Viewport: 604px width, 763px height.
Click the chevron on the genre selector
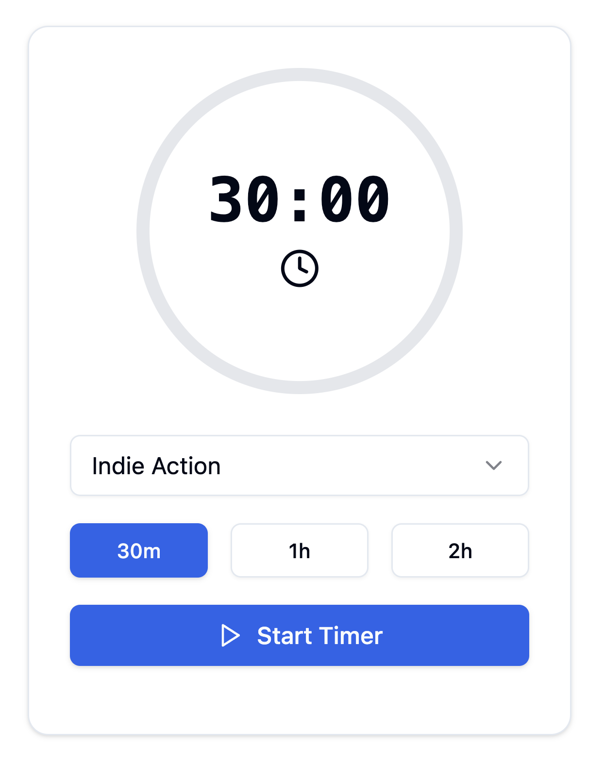(x=494, y=466)
